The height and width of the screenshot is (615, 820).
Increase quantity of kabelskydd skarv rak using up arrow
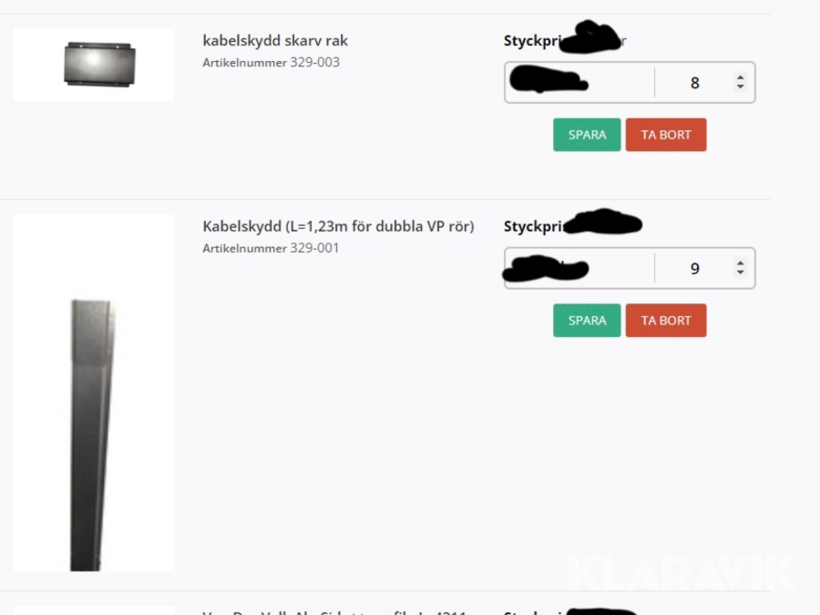[x=740, y=77]
